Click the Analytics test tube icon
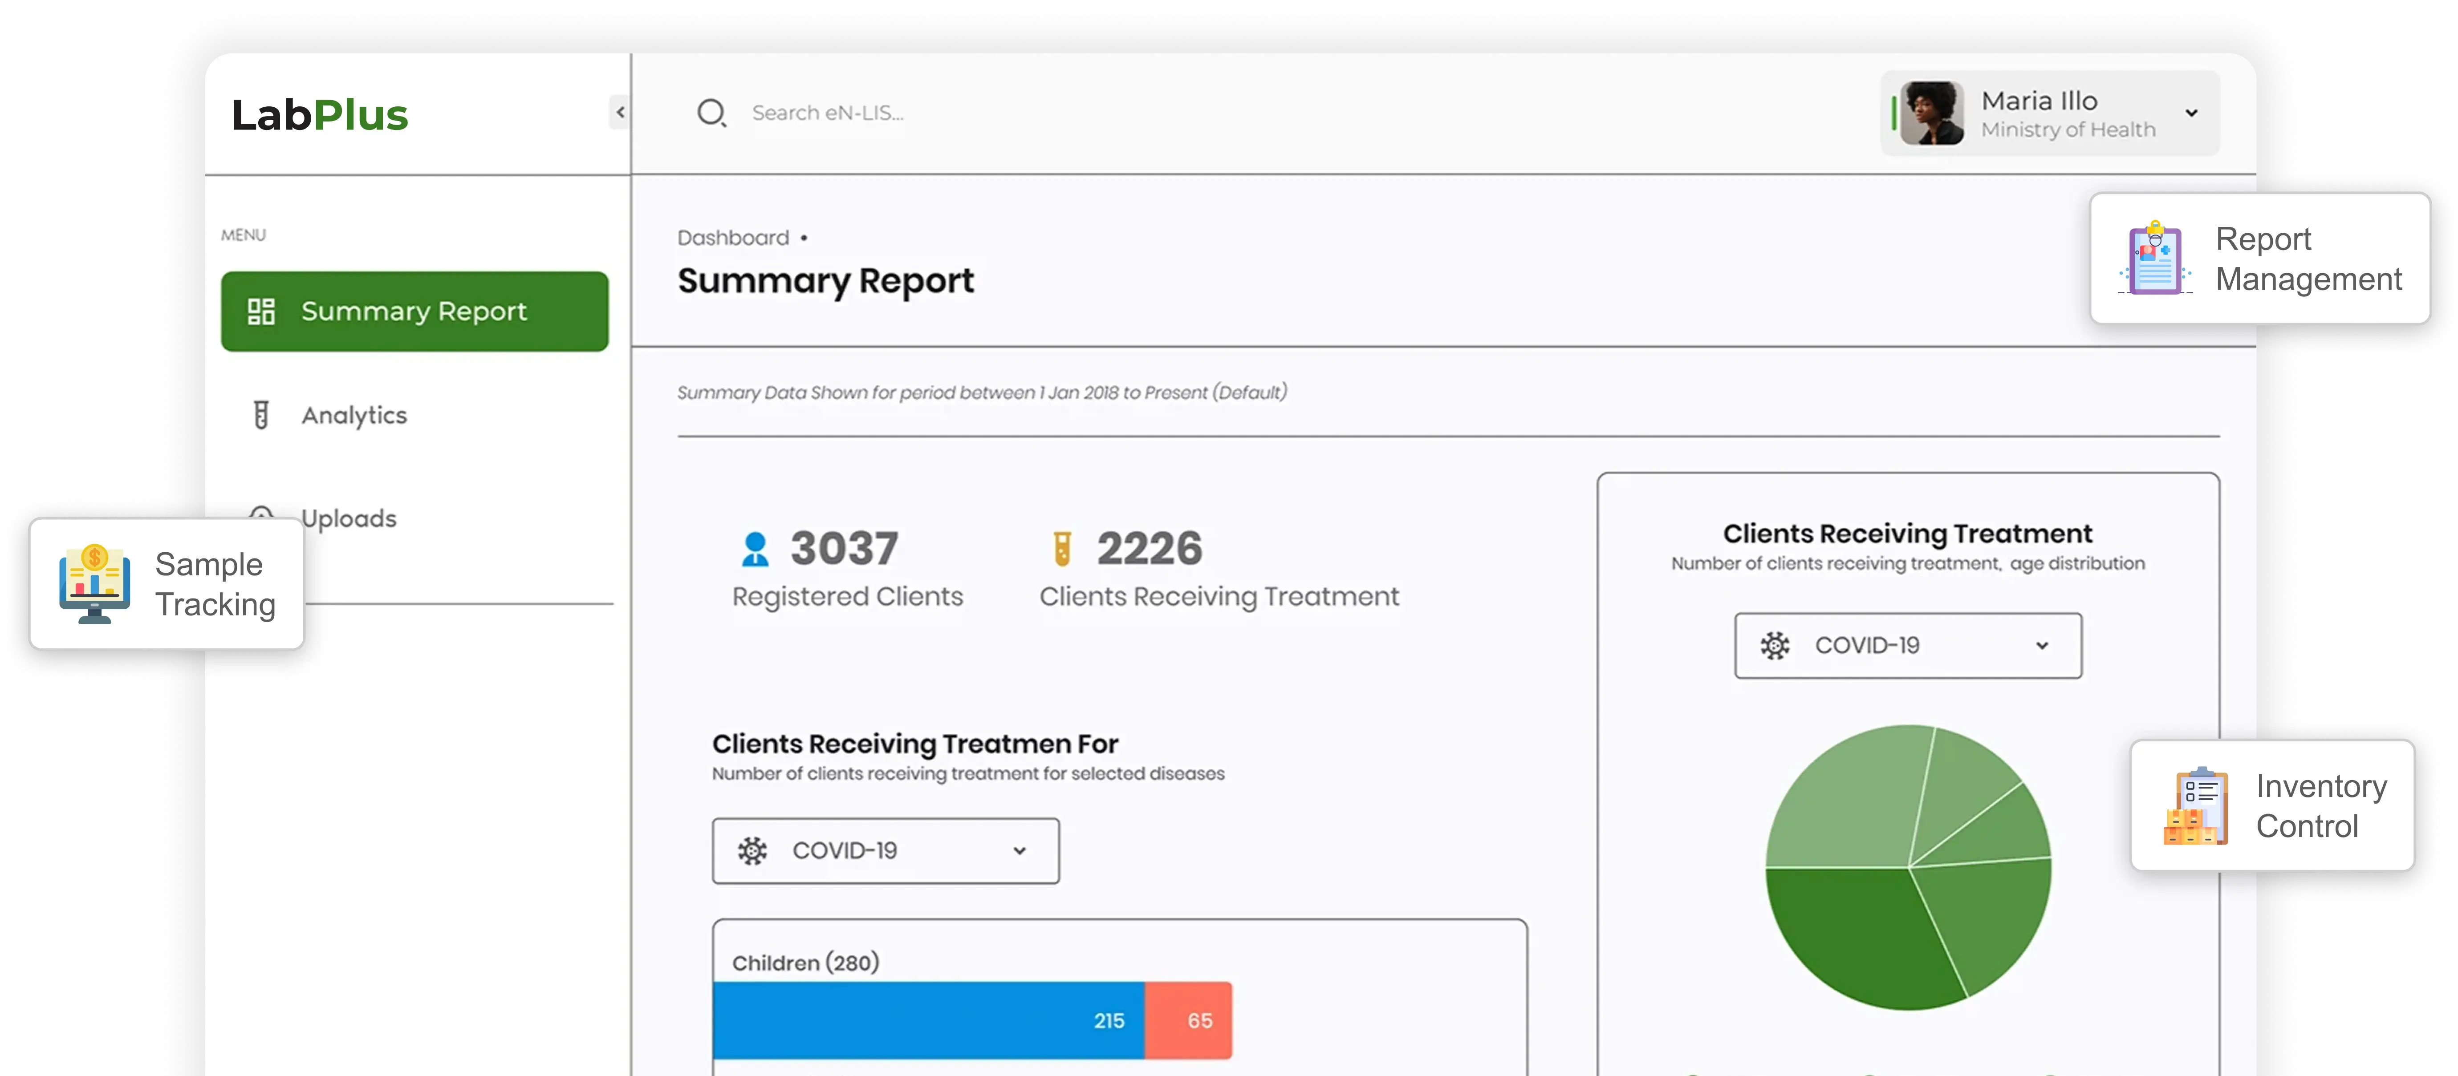This screenshot has width=2458, height=1076. click(260, 414)
